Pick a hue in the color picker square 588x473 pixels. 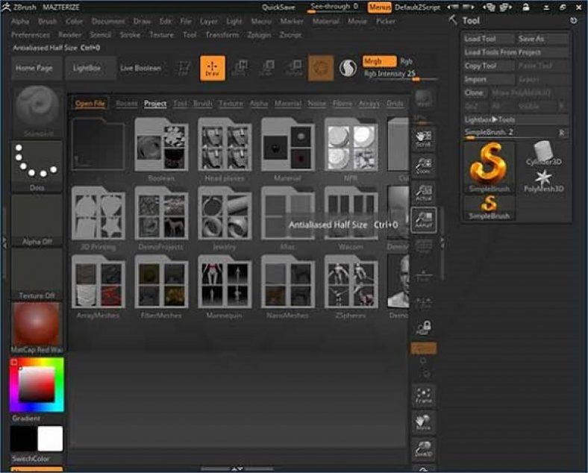click(37, 384)
